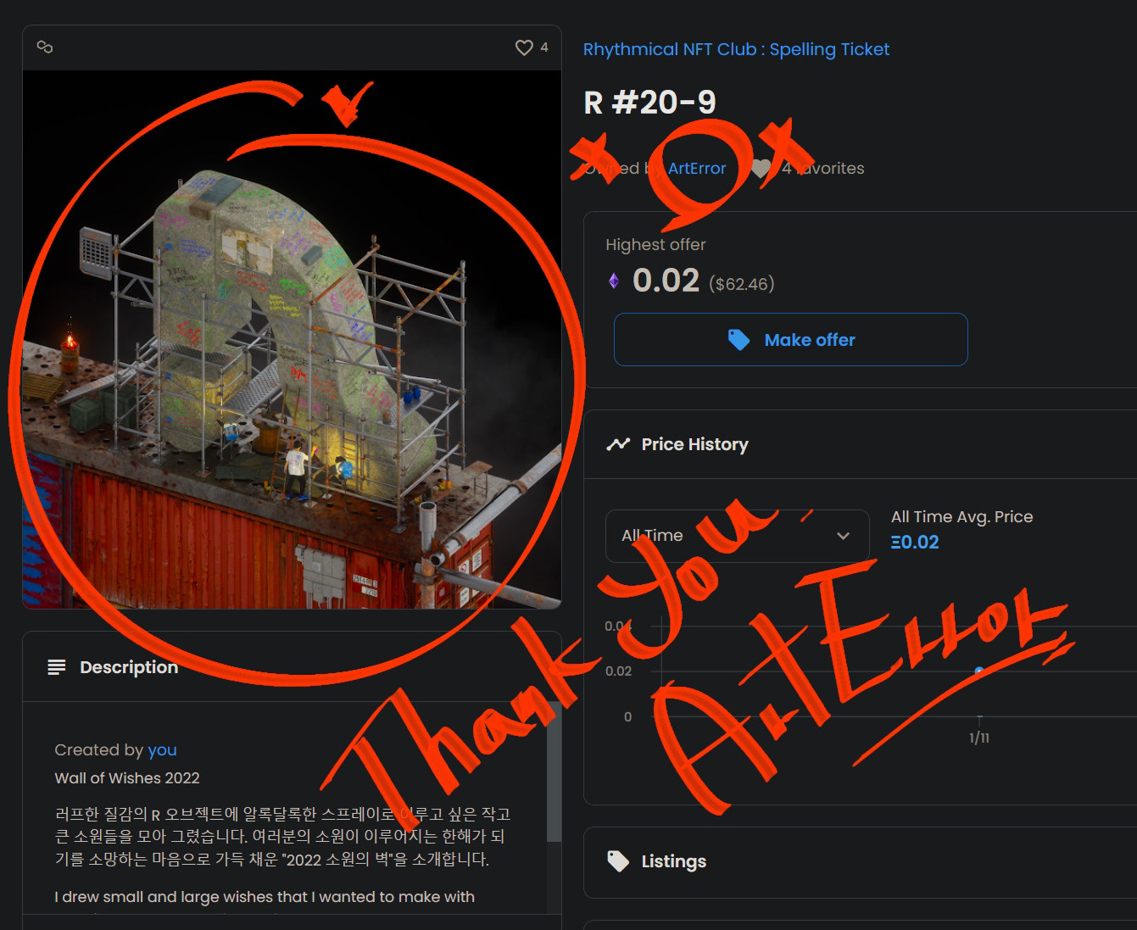1137x930 pixels.
Task: Open the Rhythmical NFT Club : Spelling Ticket collection
Action: pos(736,49)
